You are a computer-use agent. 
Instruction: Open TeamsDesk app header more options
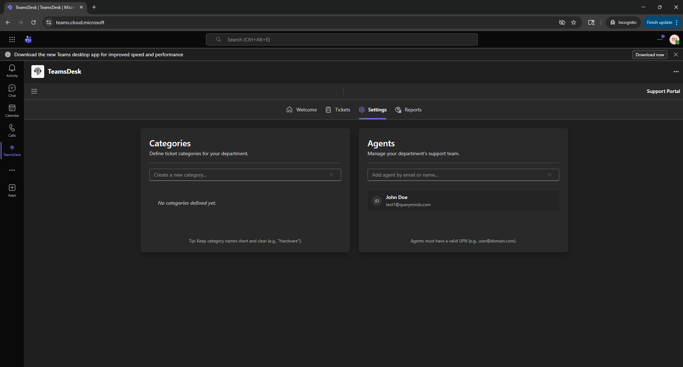point(676,72)
